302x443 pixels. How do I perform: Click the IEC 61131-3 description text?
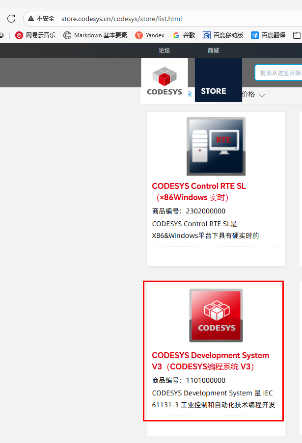point(214,399)
